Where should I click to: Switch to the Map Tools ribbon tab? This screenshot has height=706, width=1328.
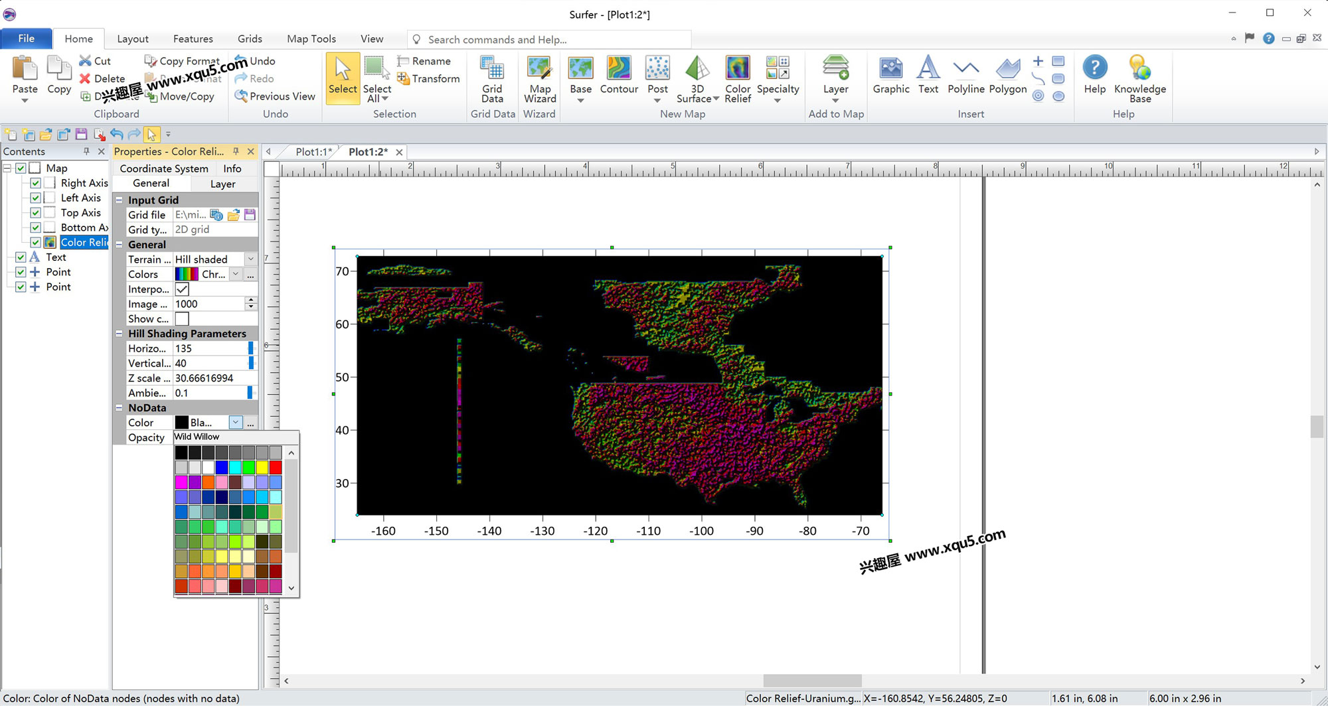tap(311, 39)
